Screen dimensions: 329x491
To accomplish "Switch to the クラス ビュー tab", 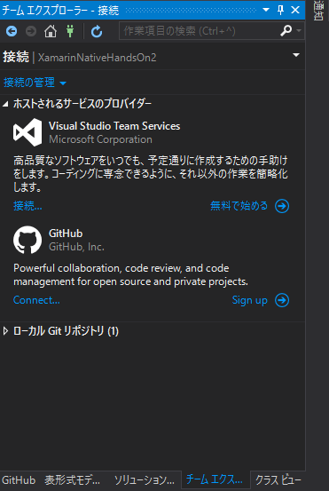I will tap(278, 479).
